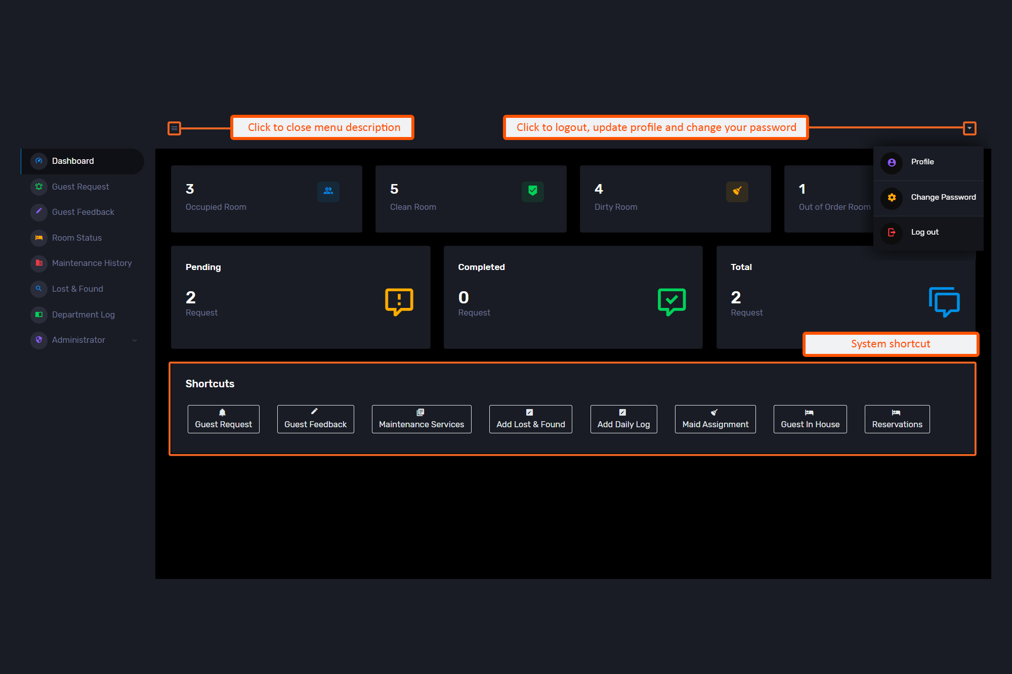Click the Clean Room shield icon
Screen dimensions: 1012x674
[x=532, y=191]
